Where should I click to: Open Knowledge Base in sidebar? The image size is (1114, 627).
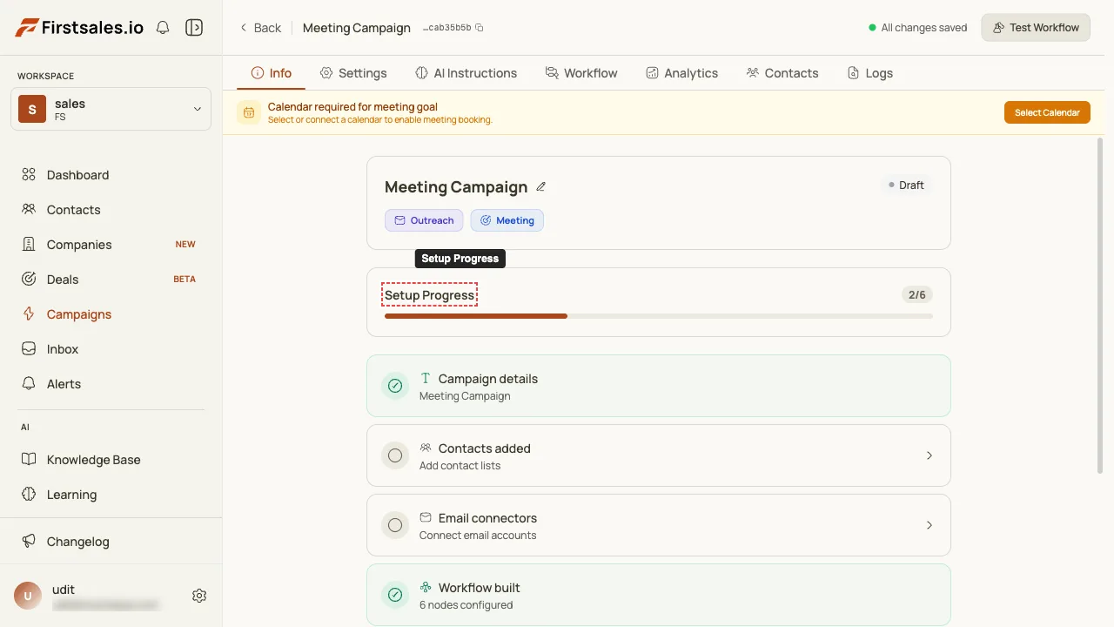(111, 460)
